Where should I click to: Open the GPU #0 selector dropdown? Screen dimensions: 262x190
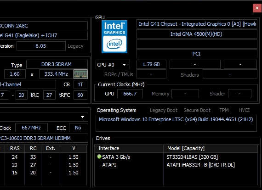[x=113, y=65]
